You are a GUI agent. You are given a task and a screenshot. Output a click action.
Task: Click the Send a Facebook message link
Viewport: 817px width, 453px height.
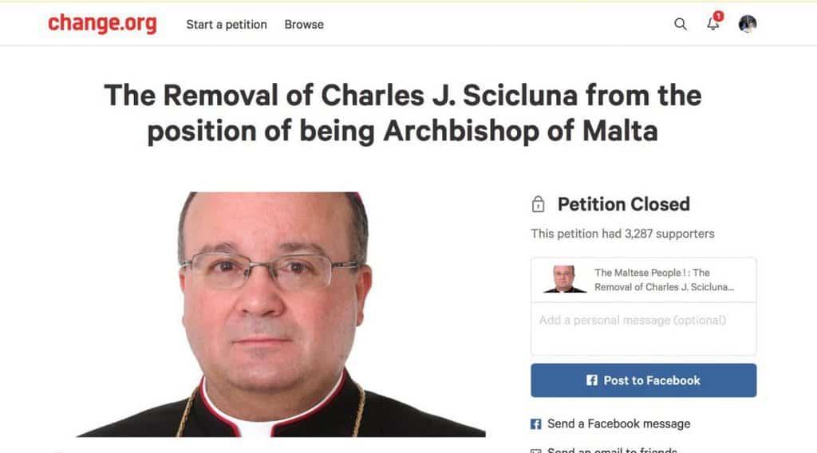tap(618, 423)
